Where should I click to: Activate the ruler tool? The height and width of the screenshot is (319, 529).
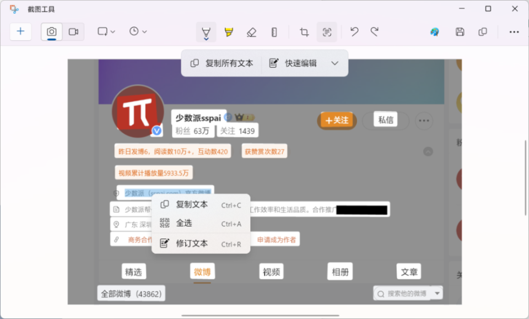(274, 31)
